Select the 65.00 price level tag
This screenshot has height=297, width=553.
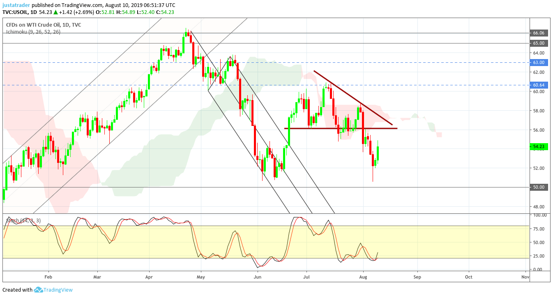point(539,43)
